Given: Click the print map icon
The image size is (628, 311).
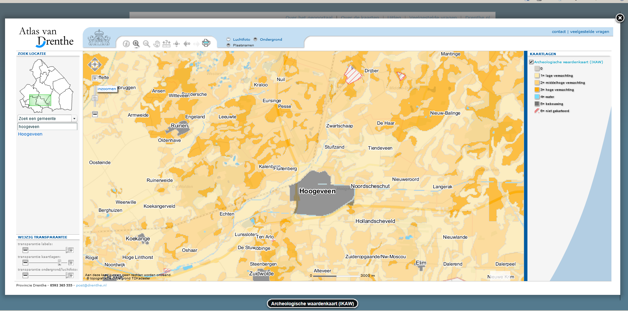Looking at the screenshot, I should (x=206, y=43).
